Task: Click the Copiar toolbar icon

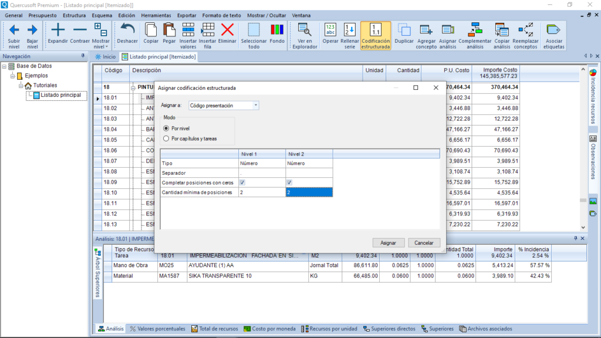Action: pyautogui.click(x=151, y=29)
